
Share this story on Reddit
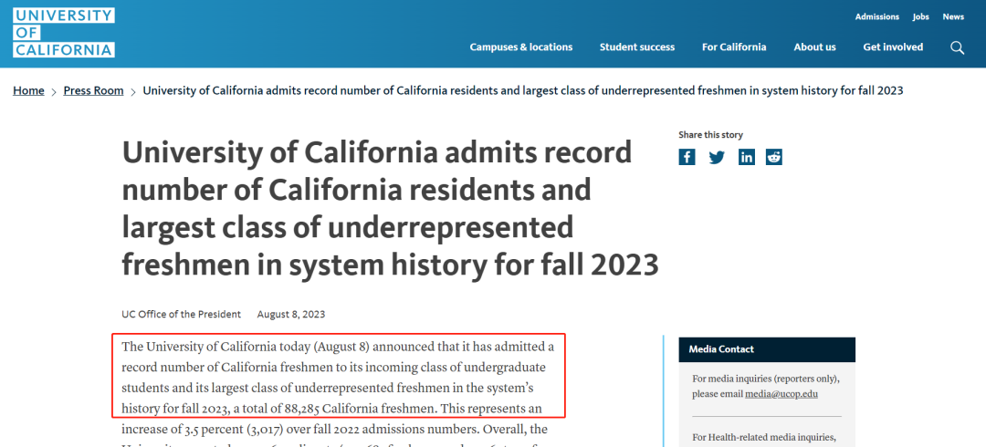click(774, 157)
